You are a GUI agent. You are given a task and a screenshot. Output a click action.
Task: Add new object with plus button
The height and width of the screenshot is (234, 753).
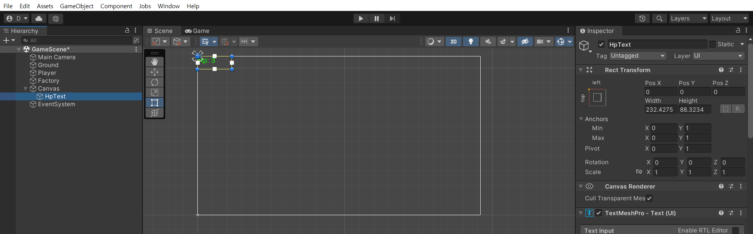(x=9, y=40)
